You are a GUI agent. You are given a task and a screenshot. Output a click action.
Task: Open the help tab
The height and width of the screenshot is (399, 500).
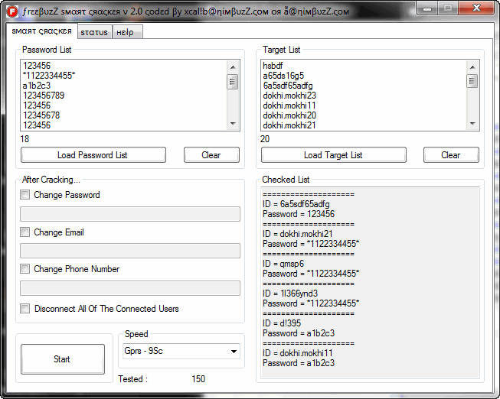pos(127,32)
